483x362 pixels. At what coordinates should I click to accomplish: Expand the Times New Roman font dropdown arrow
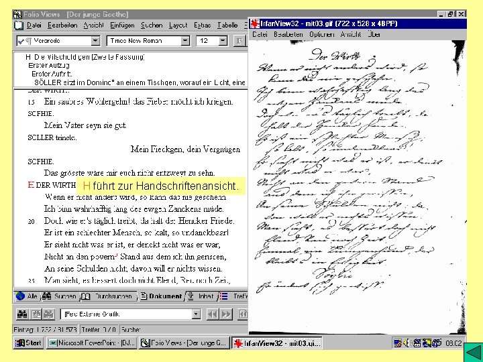coord(185,41)
